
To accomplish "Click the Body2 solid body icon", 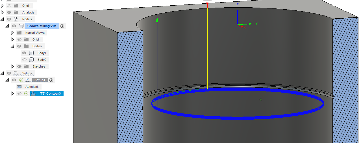I will click(31, 60).
